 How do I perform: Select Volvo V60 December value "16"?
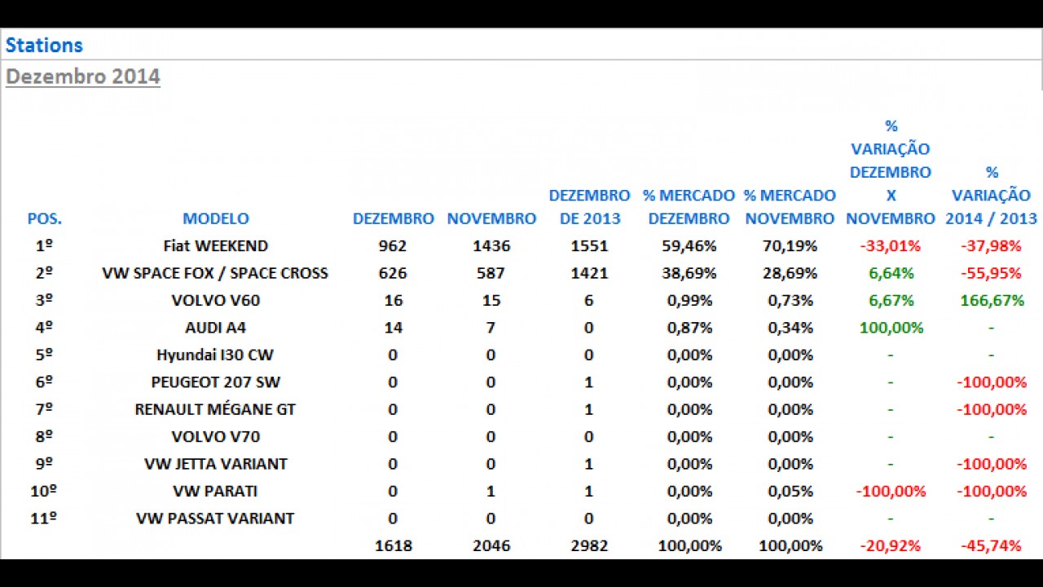point(393,300)
